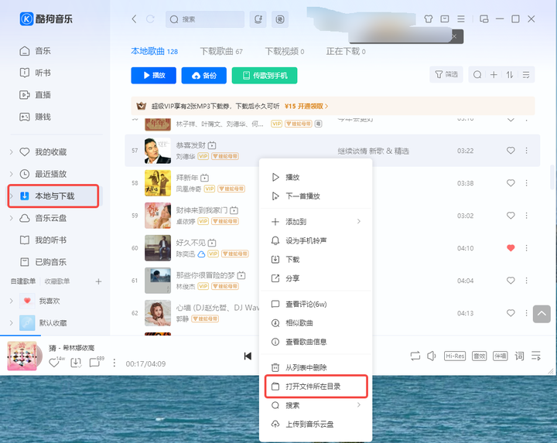Click the 备份 backup button
Screen dimensions: 557x443
click(x=204, y=75)
